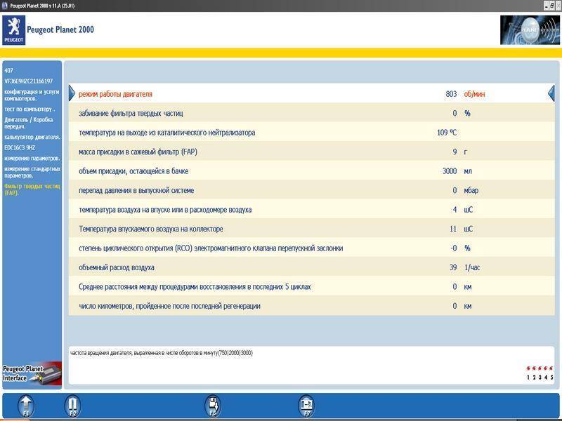This screenshot has height=421, width=562.
Task: Click the F7 export icon
Action: click(306, 406)
